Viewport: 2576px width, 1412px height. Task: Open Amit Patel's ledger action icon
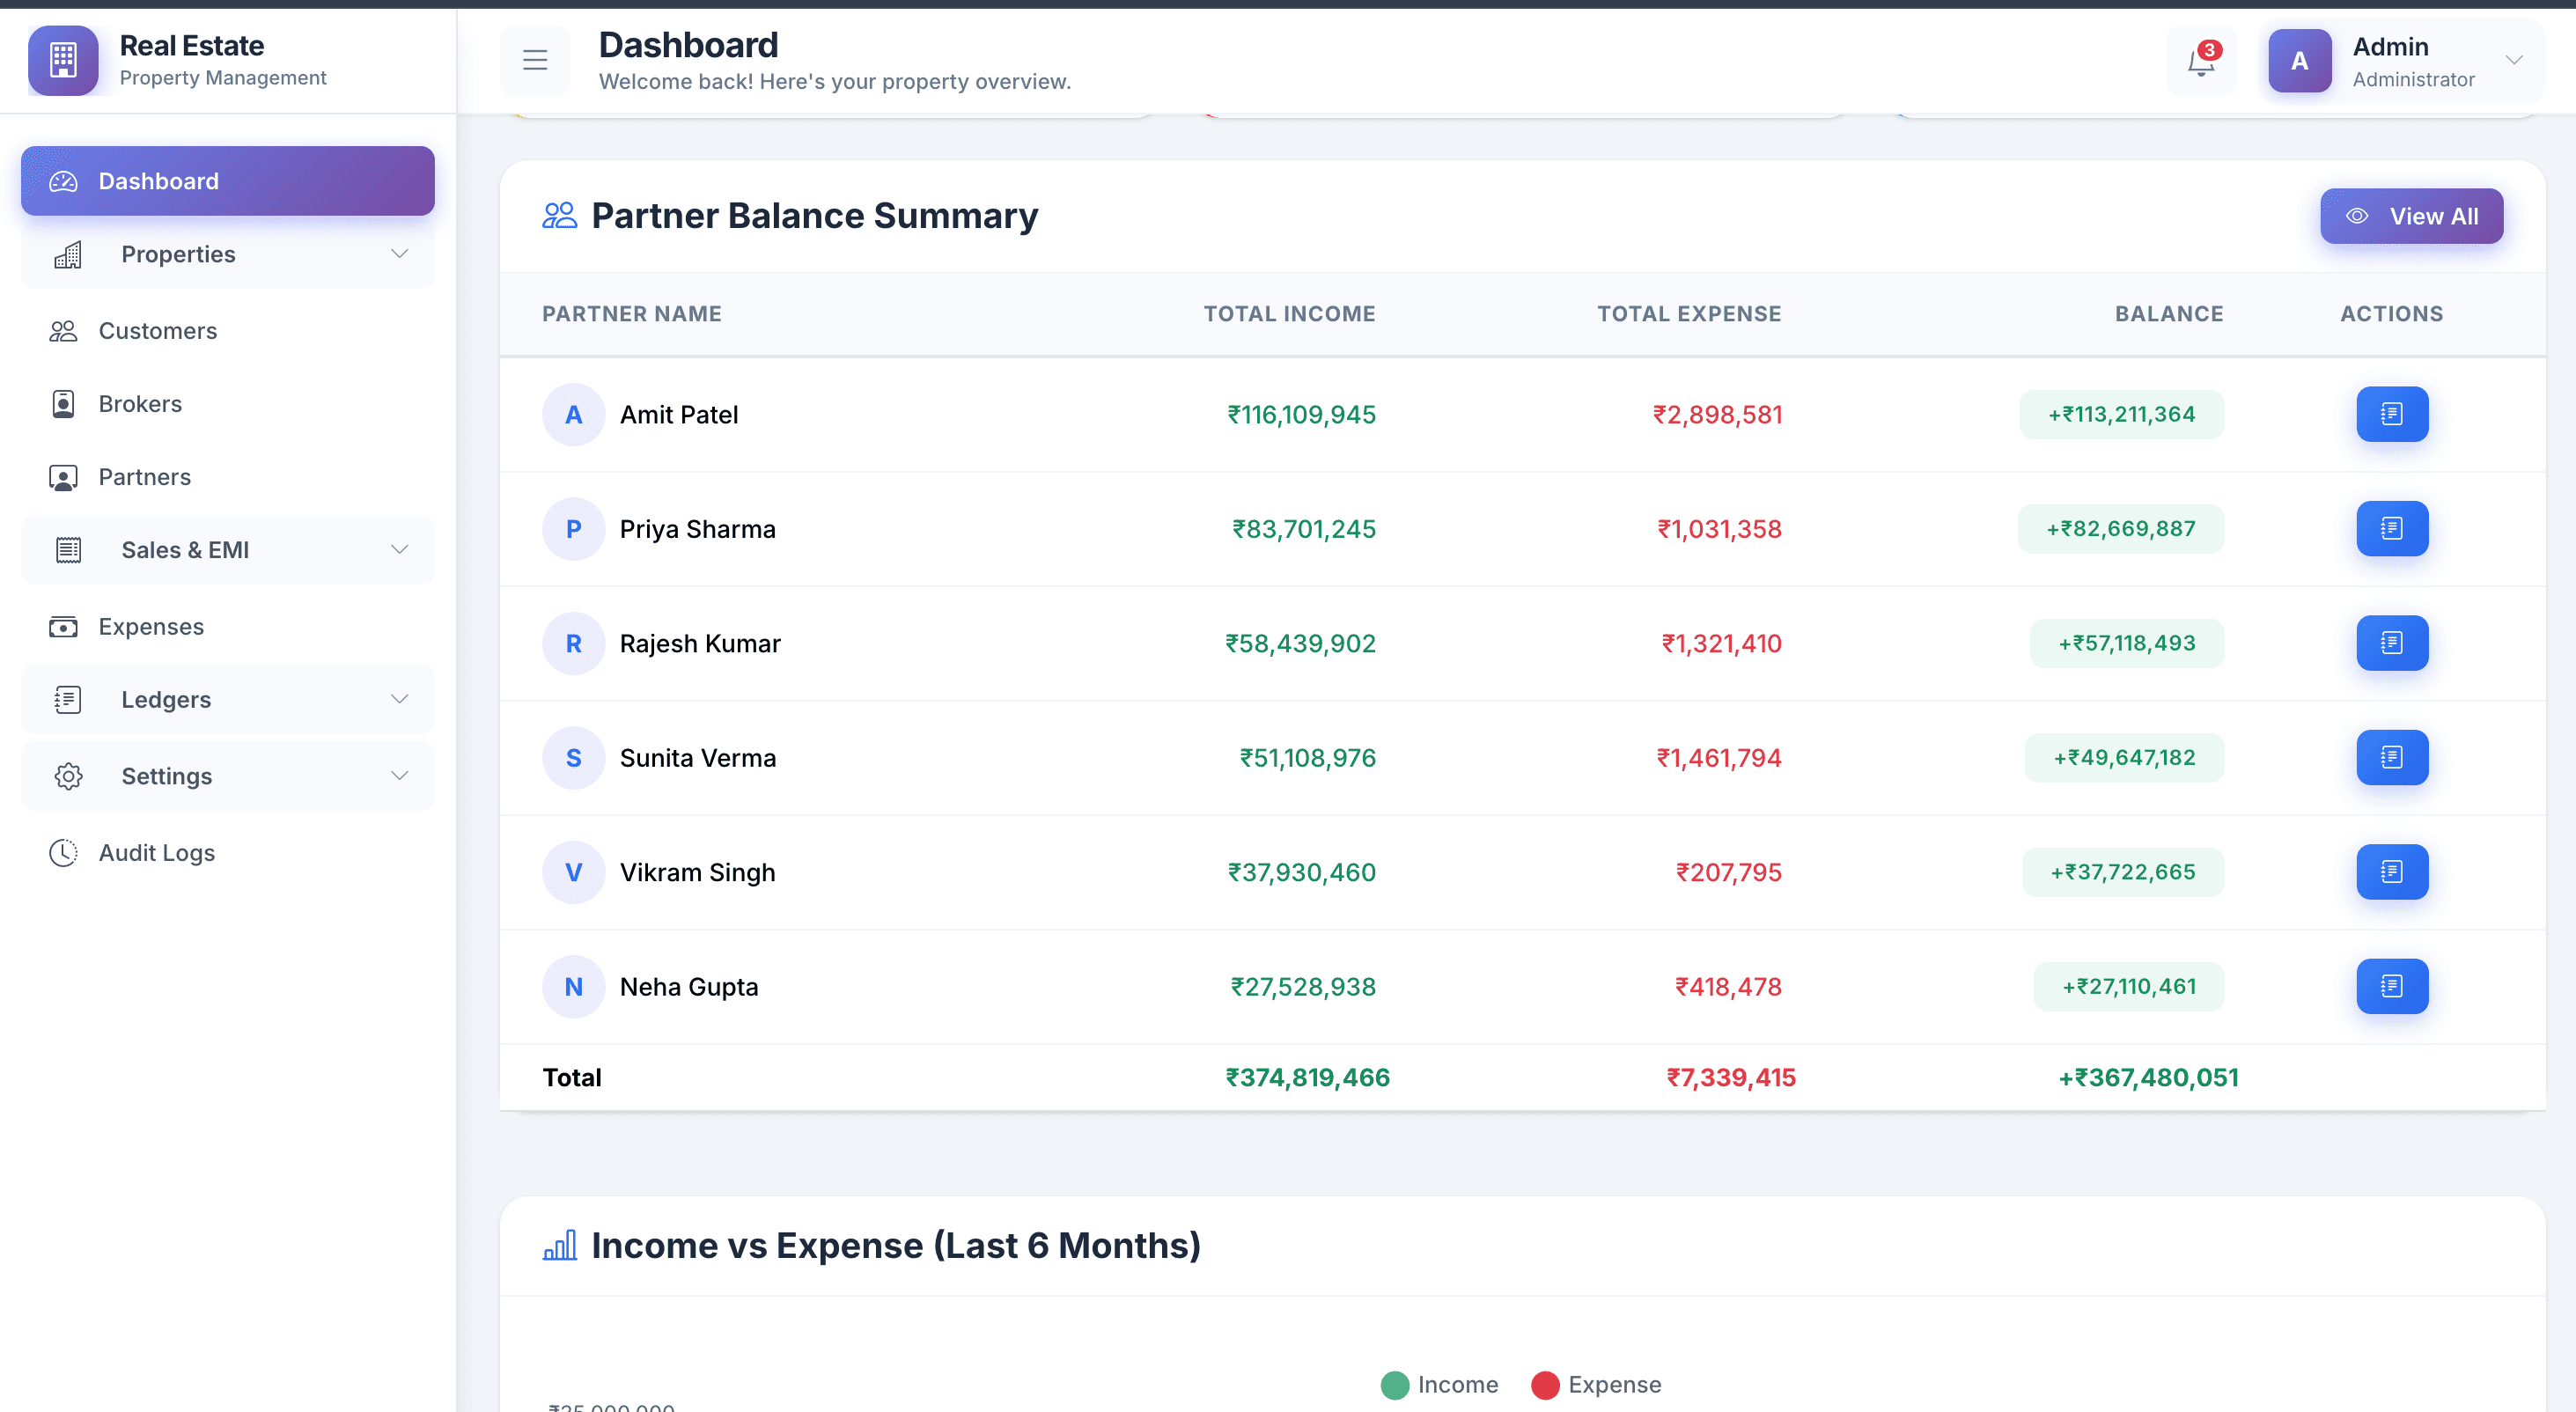click(2391, 414)
